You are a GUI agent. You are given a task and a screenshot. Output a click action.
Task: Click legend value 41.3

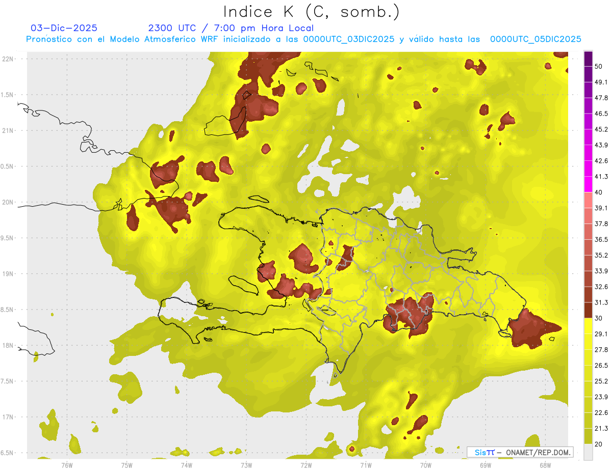601,177
